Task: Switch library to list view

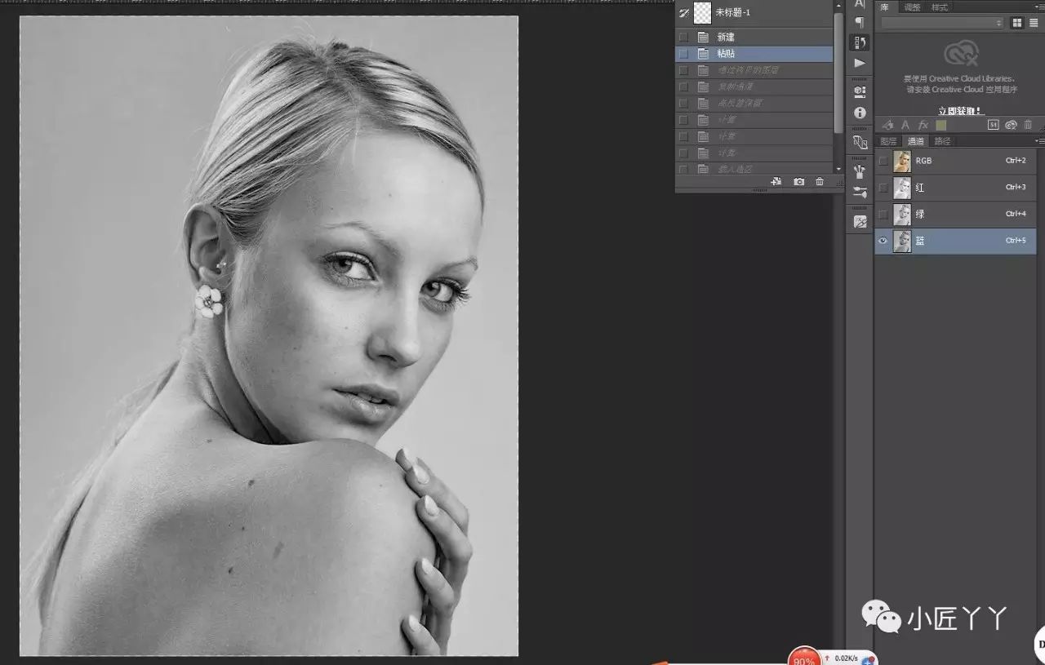Action: (1033, 23)
